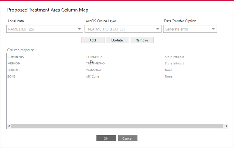
Task: Click the MC_Zone layer cell
Action: coord(93,76)
